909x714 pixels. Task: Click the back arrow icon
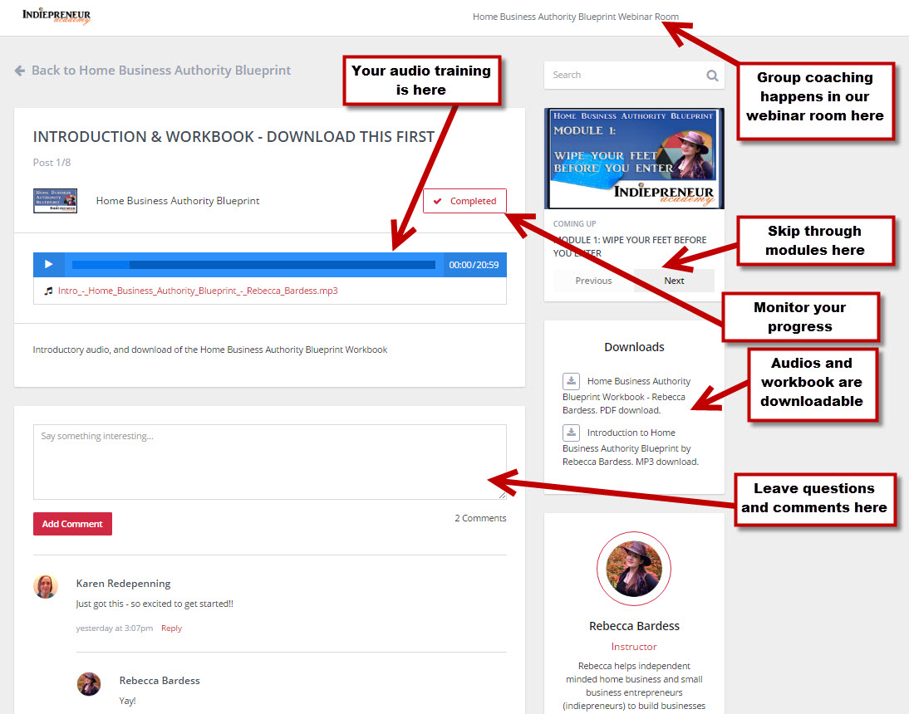(20, 71)
